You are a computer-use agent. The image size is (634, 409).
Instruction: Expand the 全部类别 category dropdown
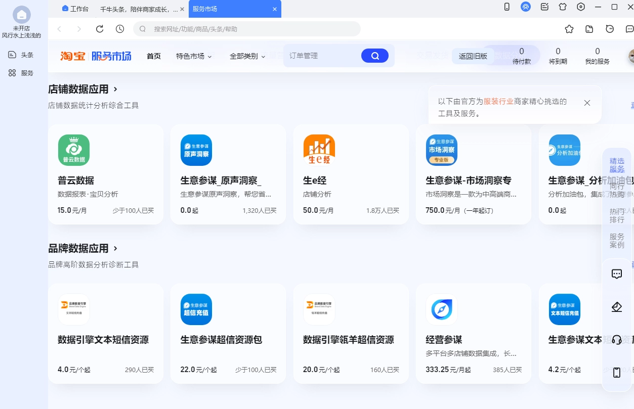pos(246,56)
